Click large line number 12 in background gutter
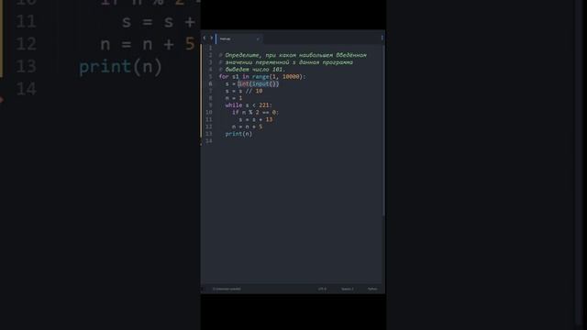587x330 pixels. click(x=27, y=44)
